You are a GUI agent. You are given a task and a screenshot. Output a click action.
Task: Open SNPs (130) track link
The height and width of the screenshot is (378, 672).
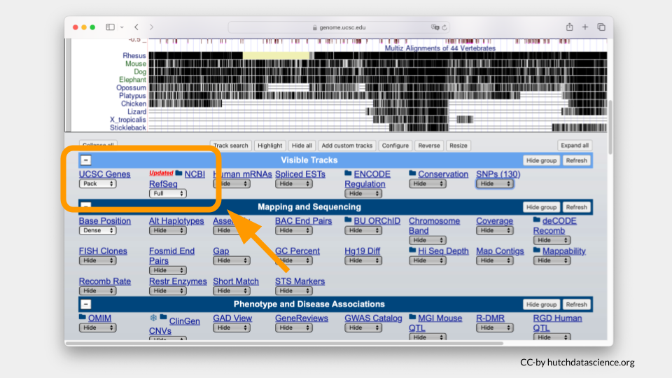tap(498, 174)
